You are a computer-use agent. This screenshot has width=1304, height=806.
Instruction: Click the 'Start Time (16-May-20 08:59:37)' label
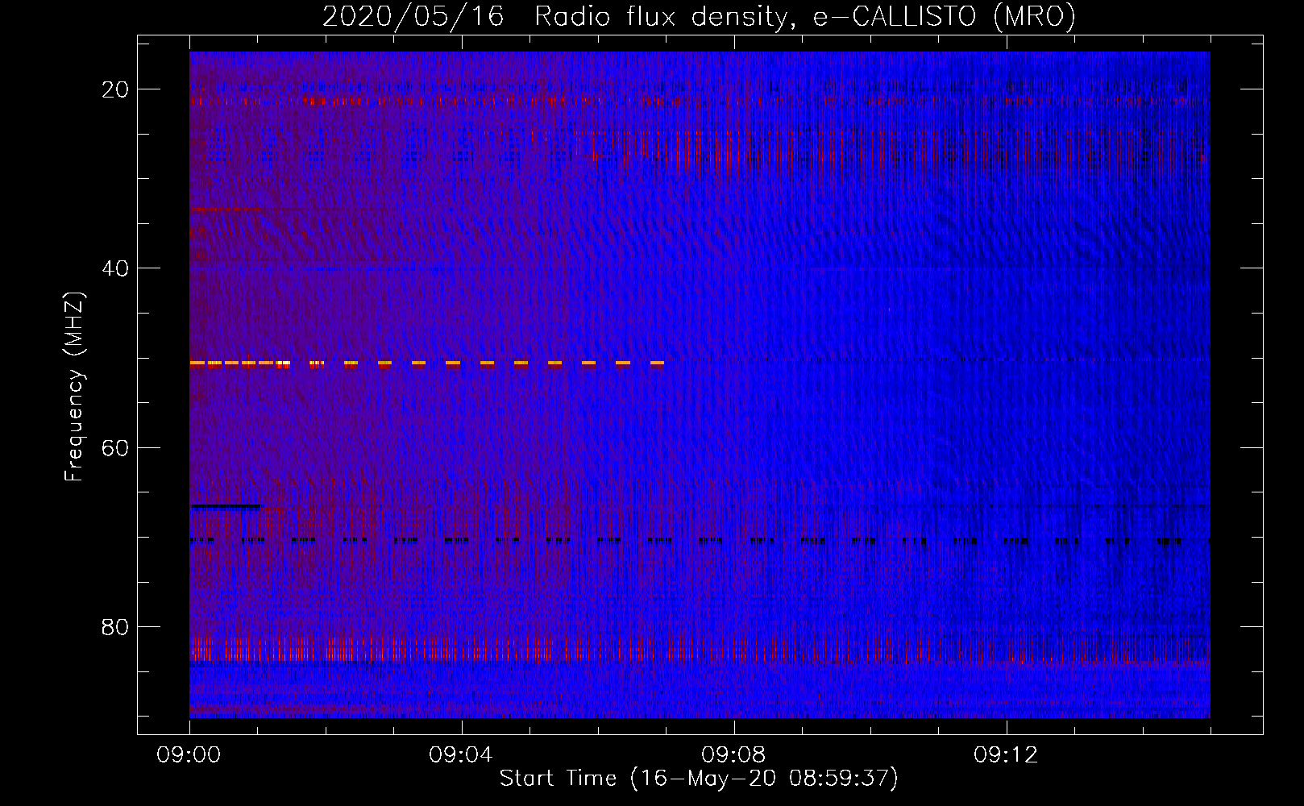pyautogui.click(x=699, y=779)
